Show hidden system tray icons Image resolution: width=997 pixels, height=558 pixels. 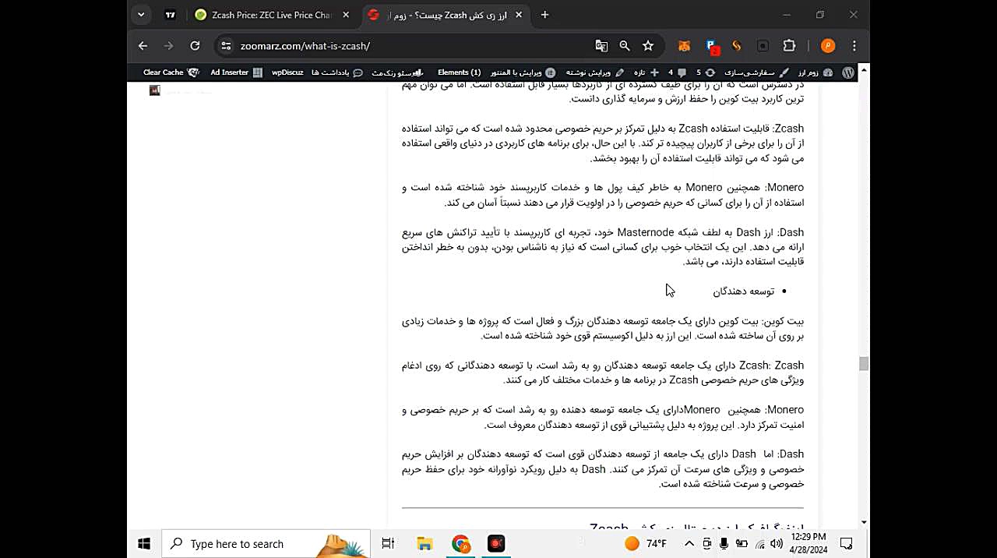click(689, 544)
